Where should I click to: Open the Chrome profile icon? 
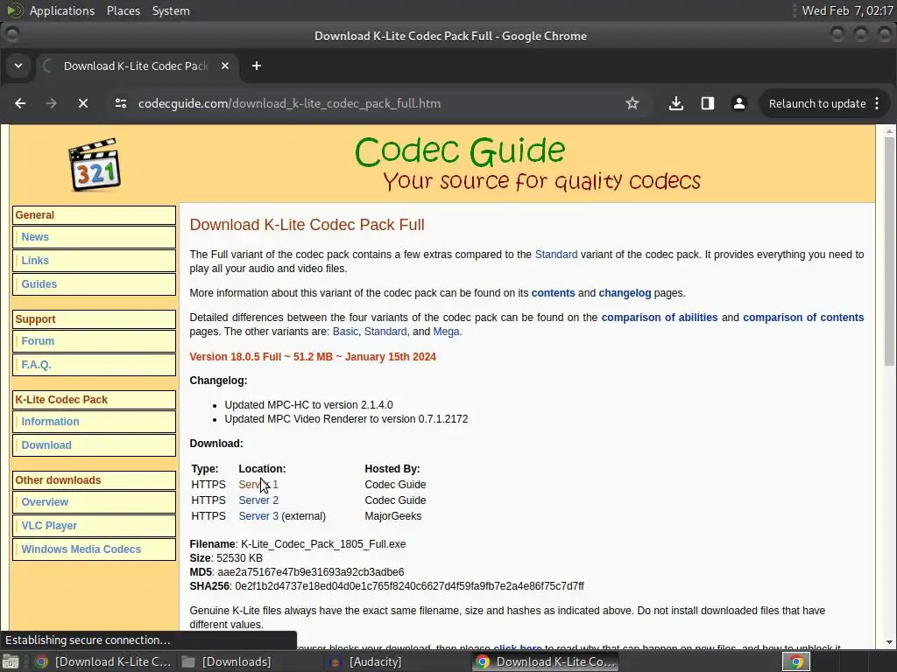pos(739,103)
